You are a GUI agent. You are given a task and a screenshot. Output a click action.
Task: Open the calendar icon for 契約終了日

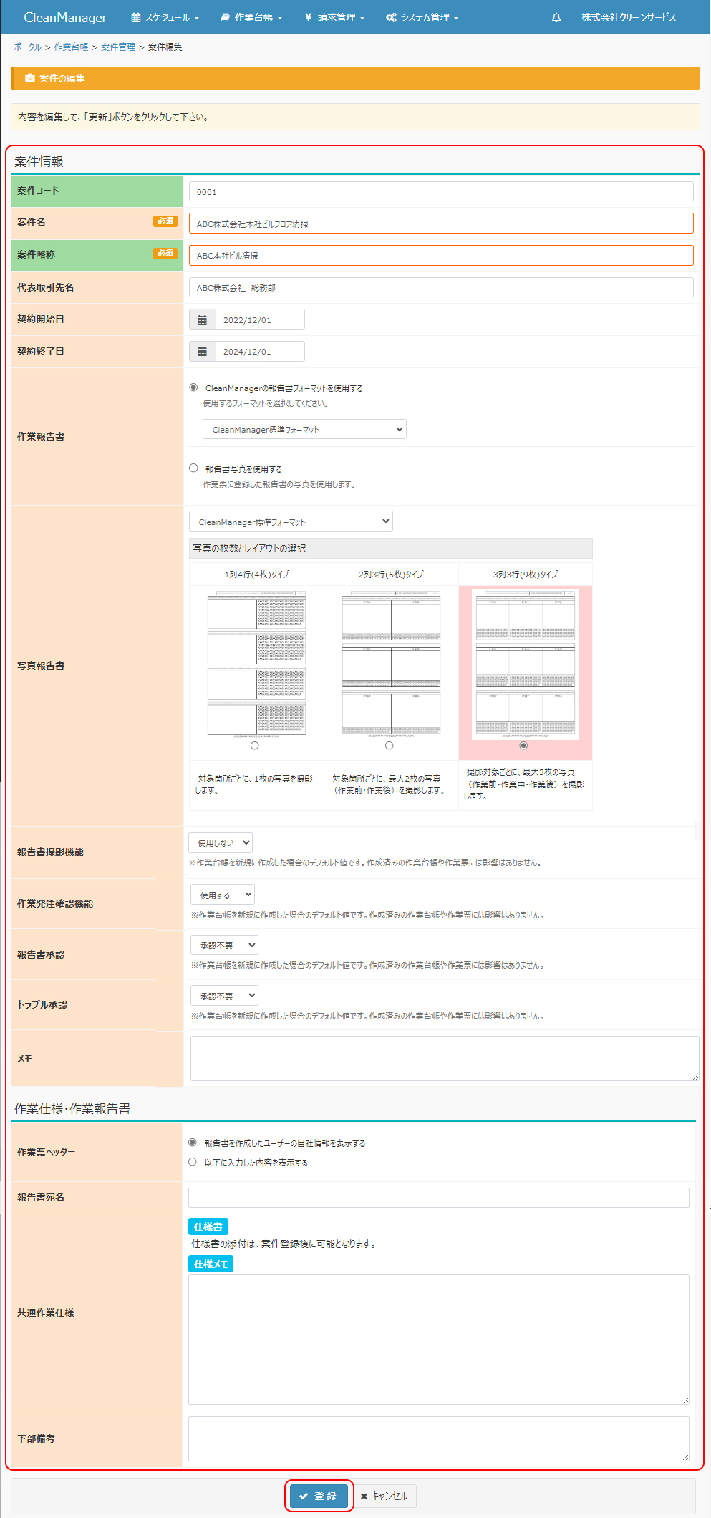[x=203, y=351]
